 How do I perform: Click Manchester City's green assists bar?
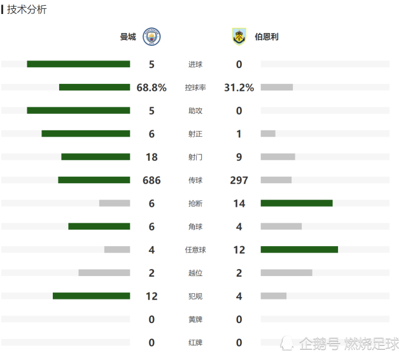pyautogui.click(x=78, y=111)
